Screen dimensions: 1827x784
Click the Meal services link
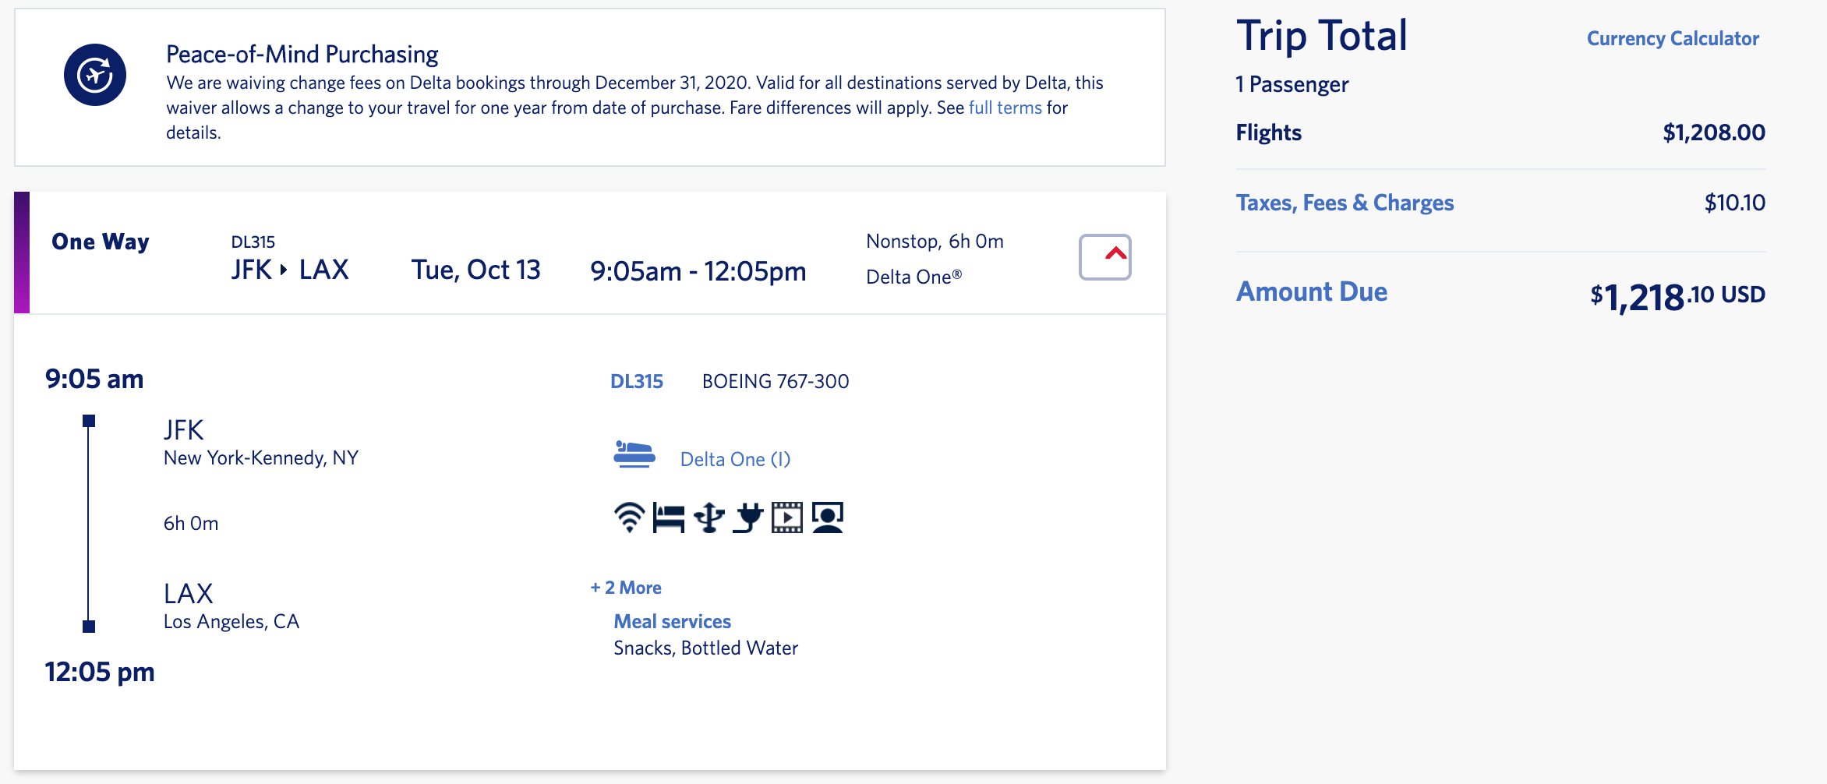click(672, 621)
